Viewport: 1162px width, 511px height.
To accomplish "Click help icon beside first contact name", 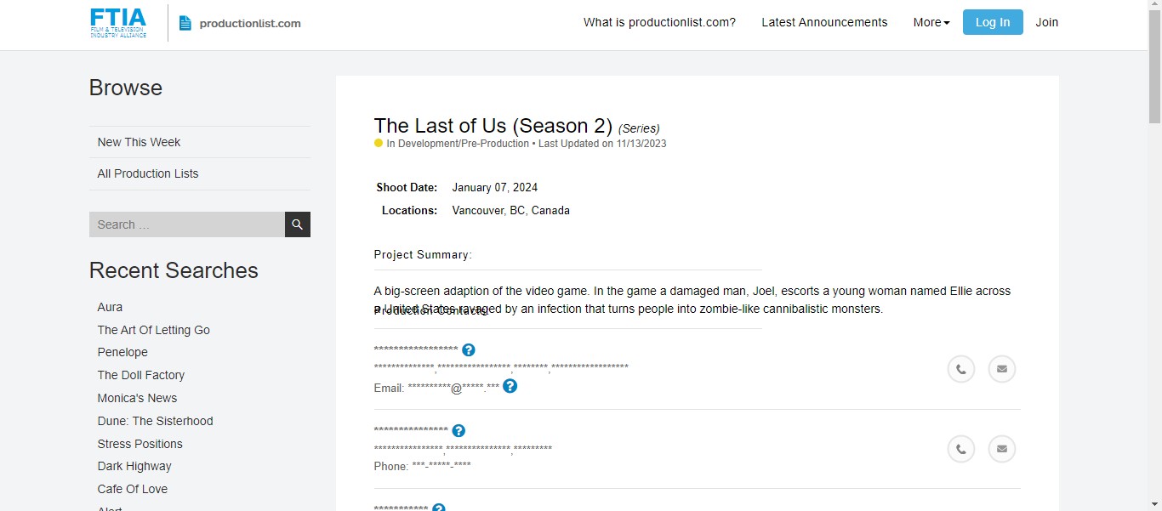I will 469,350.
